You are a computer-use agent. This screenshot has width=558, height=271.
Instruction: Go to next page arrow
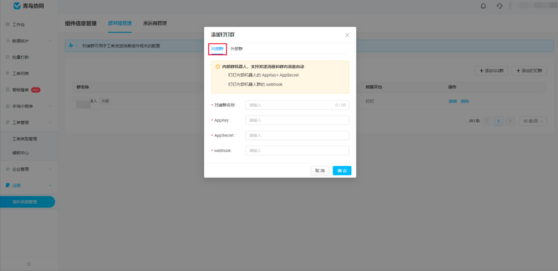510,121
